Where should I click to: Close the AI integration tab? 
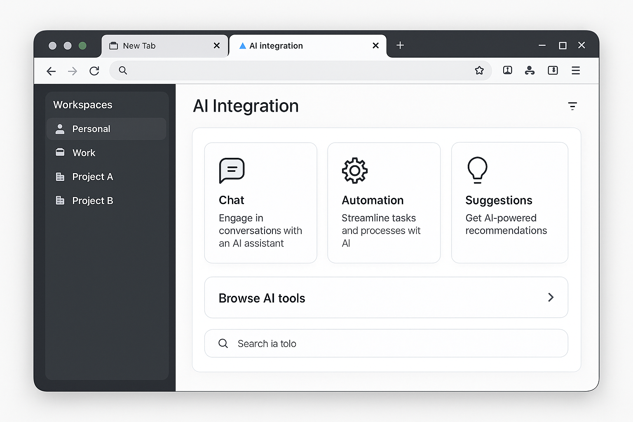click(375, 45)
